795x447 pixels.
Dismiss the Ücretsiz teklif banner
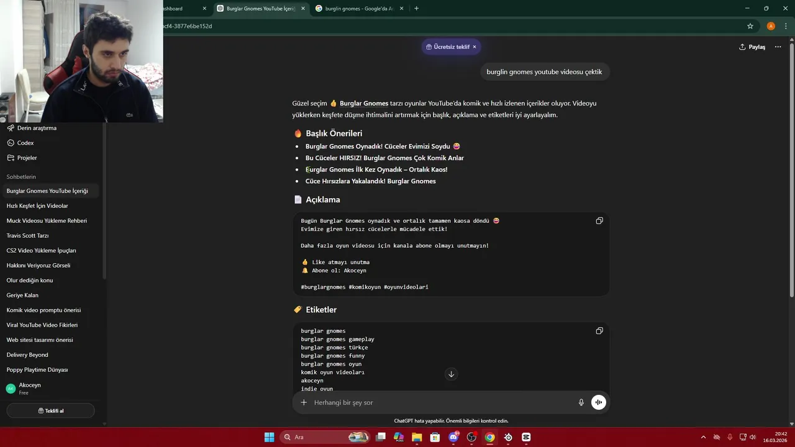(475, 47)
